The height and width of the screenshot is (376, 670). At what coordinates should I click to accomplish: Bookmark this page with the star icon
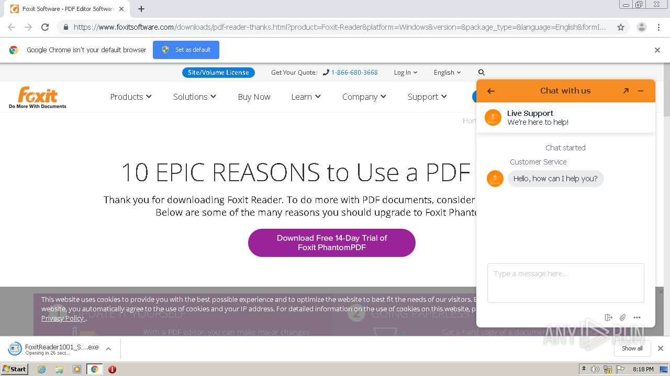(x=621, y=27)
